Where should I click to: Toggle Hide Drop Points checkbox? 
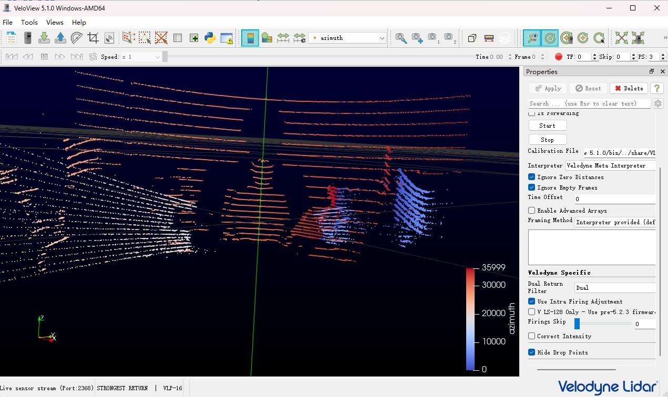point(532,352)
